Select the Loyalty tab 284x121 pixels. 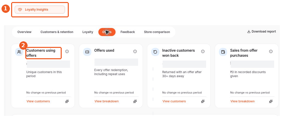[x=88, y=32]
